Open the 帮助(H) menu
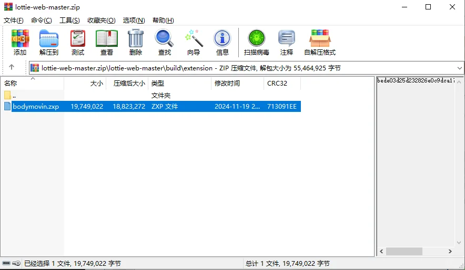 click(x=163, y=20)
